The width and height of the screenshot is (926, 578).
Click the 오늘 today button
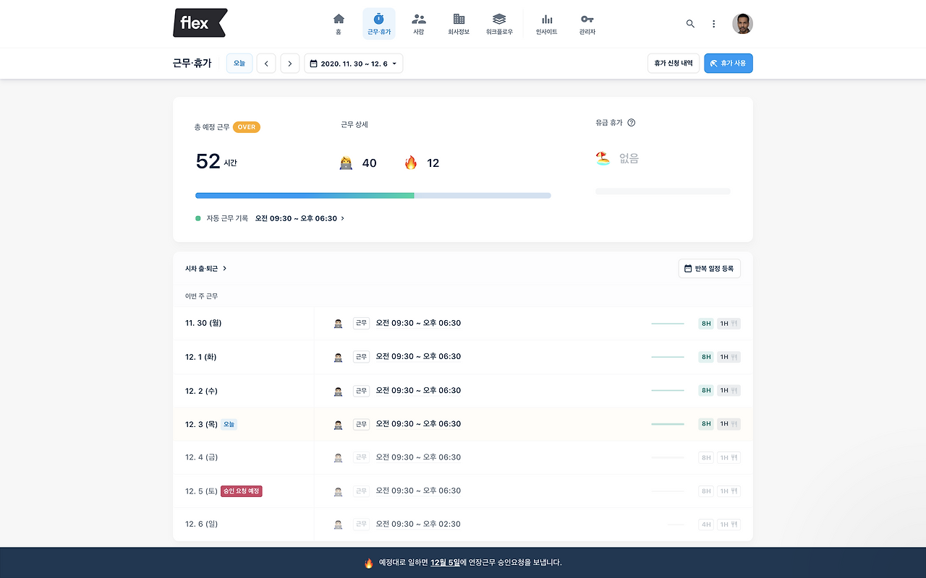click(239, 64)
